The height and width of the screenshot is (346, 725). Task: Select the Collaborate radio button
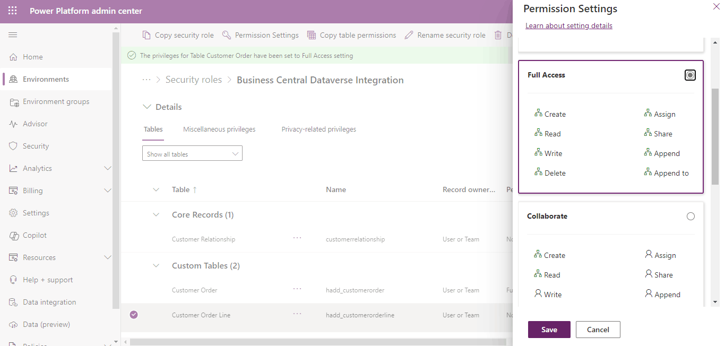click(691, 217)
